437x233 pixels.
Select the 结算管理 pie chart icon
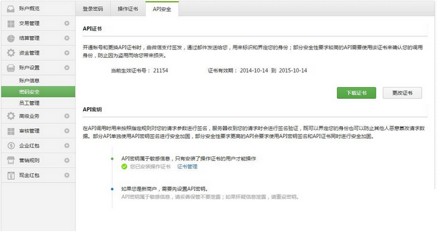coord(11,38)
